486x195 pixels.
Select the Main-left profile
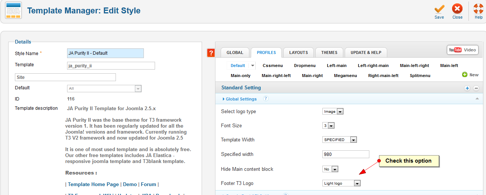point(449,65)
